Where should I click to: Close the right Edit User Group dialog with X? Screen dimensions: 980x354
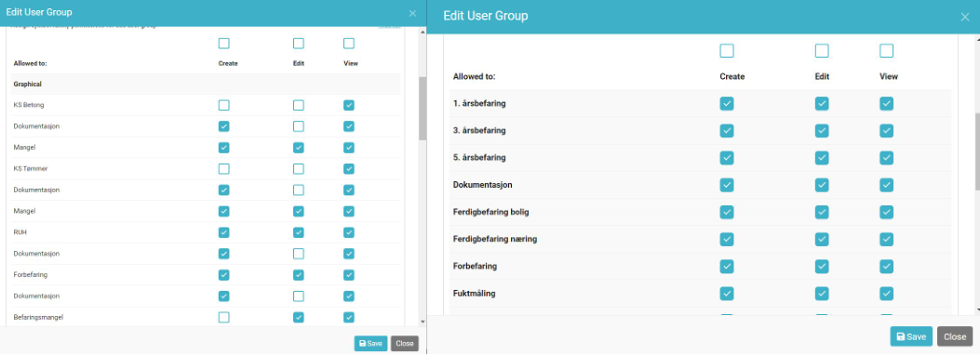(965, 17)
